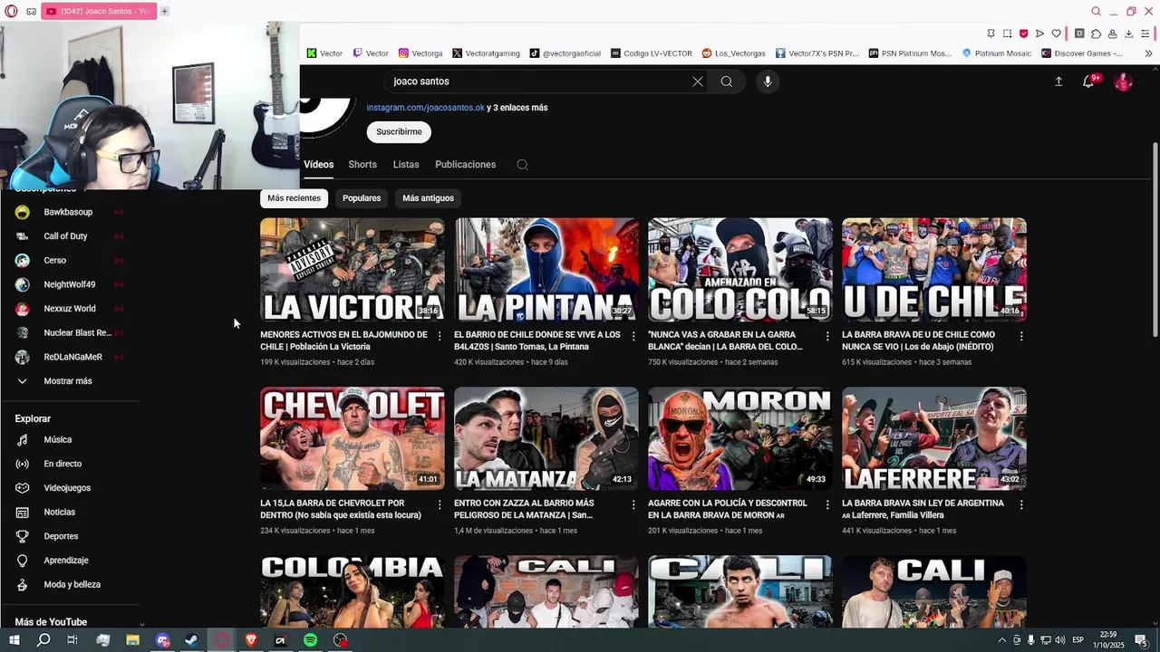Image resolution: width=1160 pixels, height=652 pixels.
Task: Click the red shield ad-blocker icon
Action: click(1023, 34)
